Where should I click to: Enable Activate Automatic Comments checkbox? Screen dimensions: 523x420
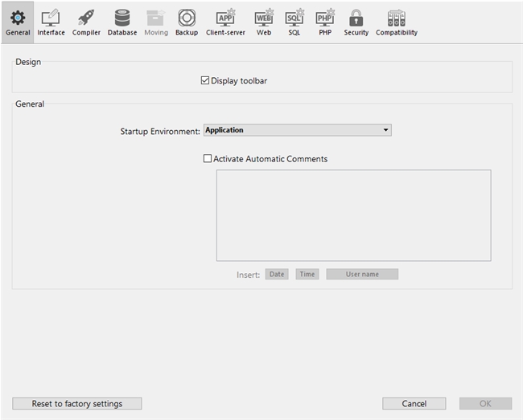208,159
